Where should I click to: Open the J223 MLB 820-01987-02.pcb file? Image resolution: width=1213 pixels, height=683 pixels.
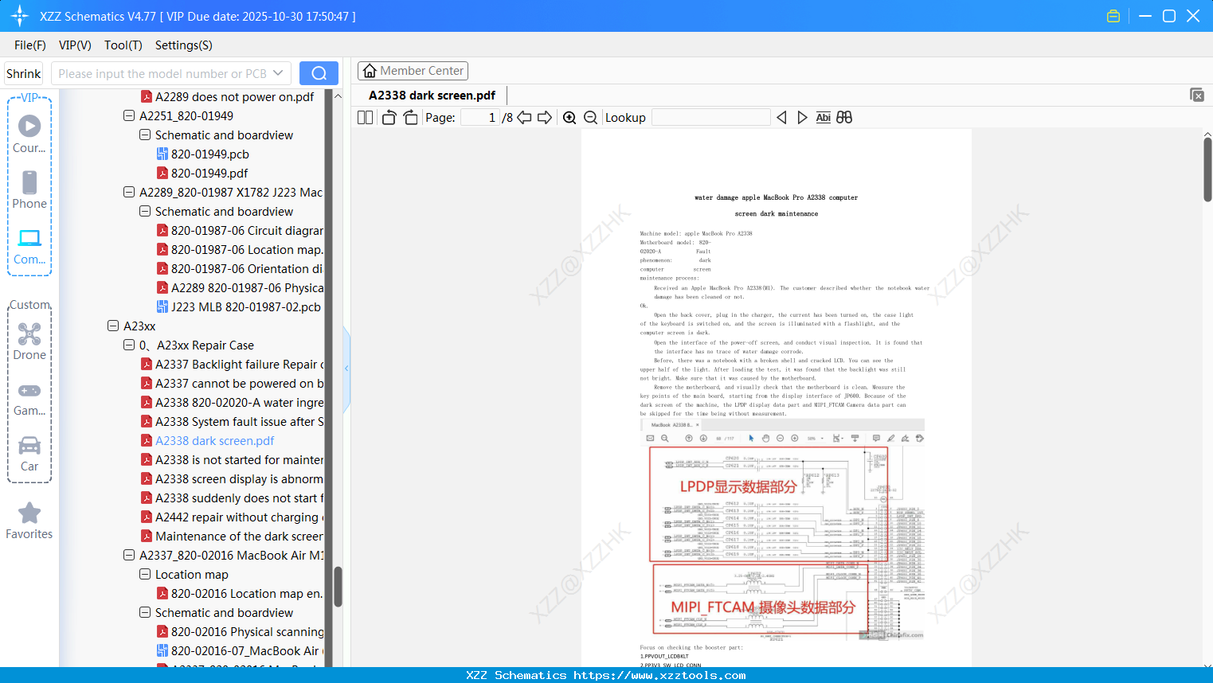pos(238,307)
